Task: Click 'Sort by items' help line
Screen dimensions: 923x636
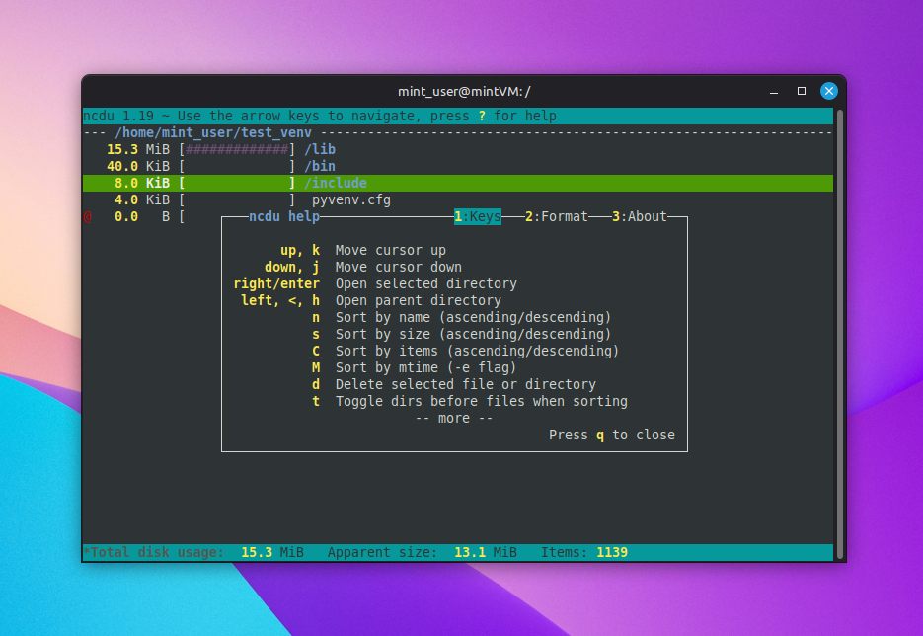Action: 478,351
